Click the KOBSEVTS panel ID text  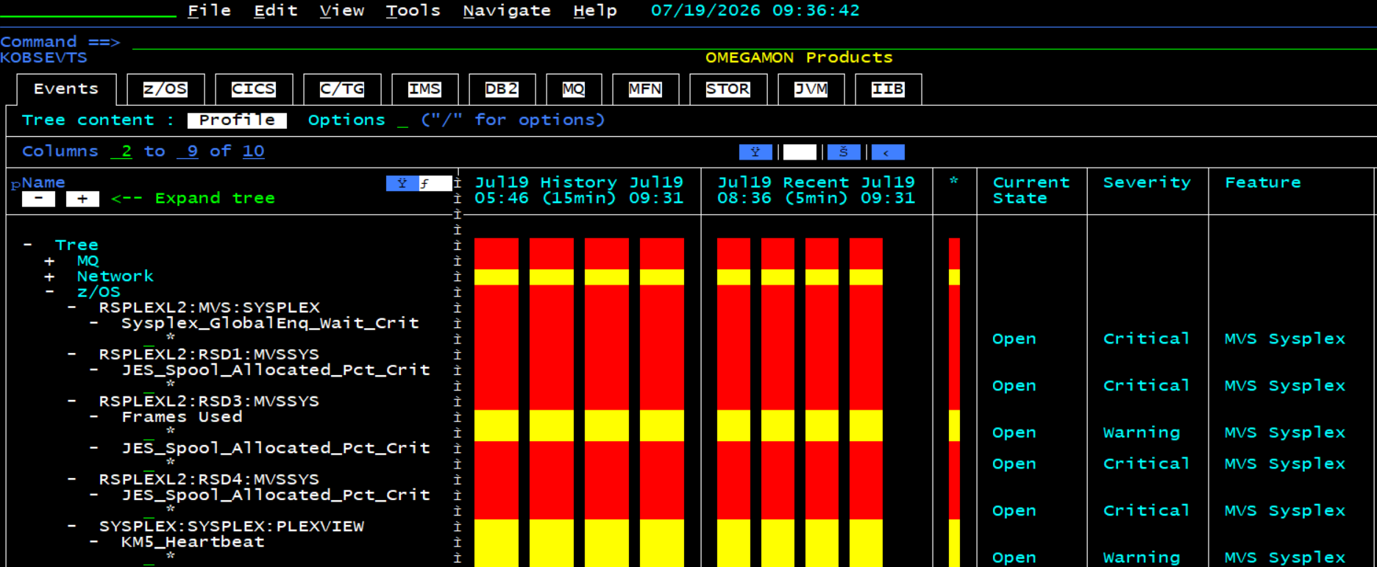(44, 57)
